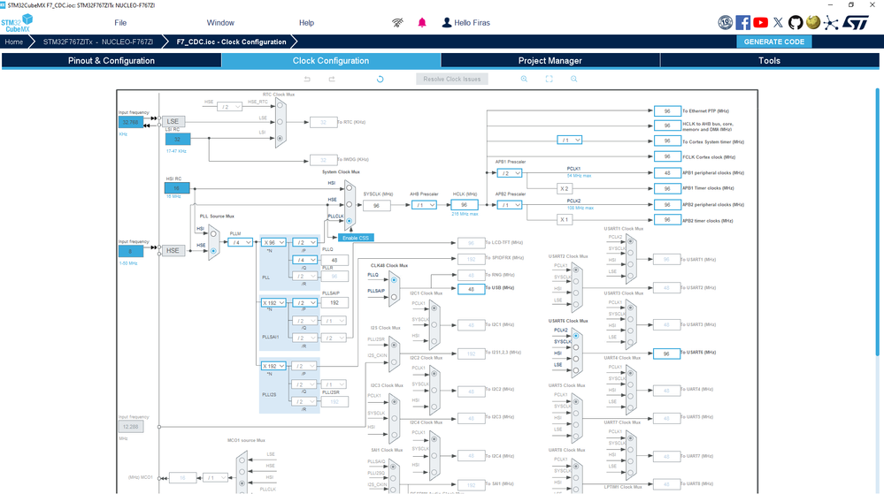Click the Enable CSS button

click(x=356, y=238)
